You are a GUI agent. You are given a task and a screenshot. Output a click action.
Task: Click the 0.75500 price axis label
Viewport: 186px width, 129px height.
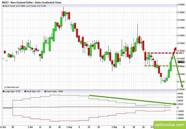pyautogui.click(x=181, y=5)
